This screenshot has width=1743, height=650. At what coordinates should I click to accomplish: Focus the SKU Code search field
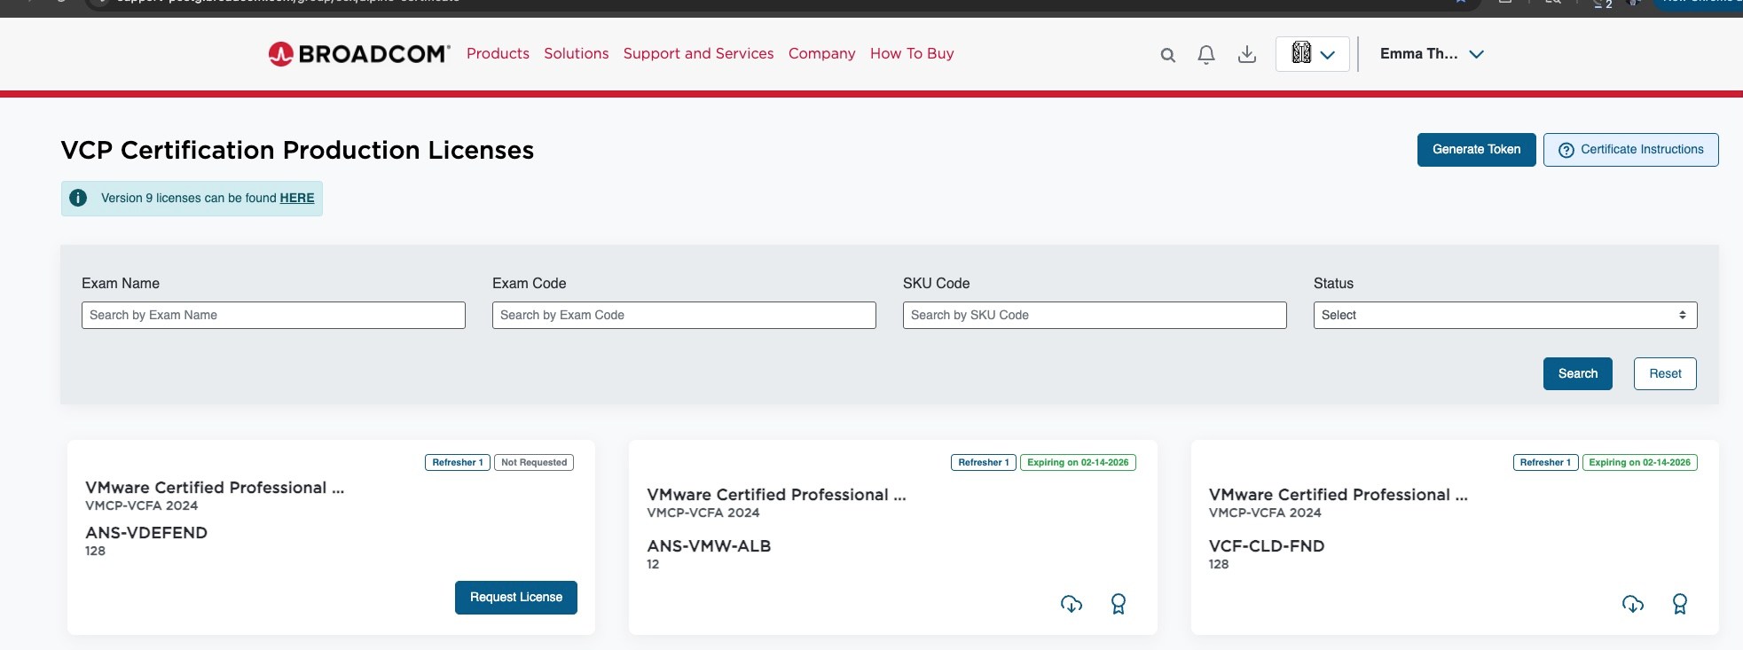1095,315
